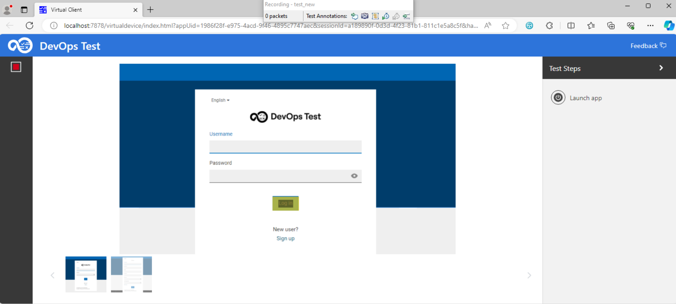The height and width of the screenshot is (304, 676).
Task: Click the greyed stop-timer annotation icon
Action: 396,16
